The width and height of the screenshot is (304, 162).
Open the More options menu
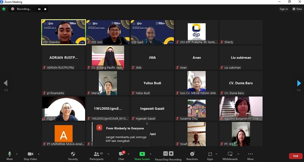click(x=250, y=156)
